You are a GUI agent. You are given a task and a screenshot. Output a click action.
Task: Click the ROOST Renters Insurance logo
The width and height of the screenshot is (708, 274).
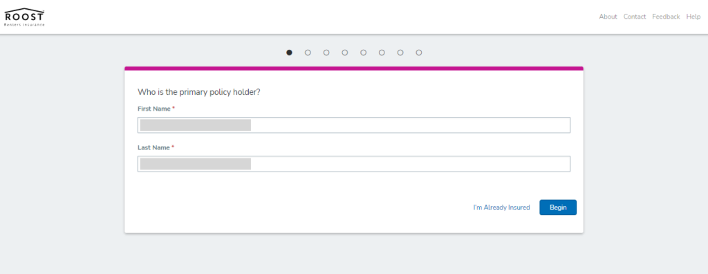pyautogui.click(x=25, y=17)
